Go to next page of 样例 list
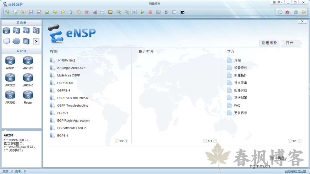 127,141
